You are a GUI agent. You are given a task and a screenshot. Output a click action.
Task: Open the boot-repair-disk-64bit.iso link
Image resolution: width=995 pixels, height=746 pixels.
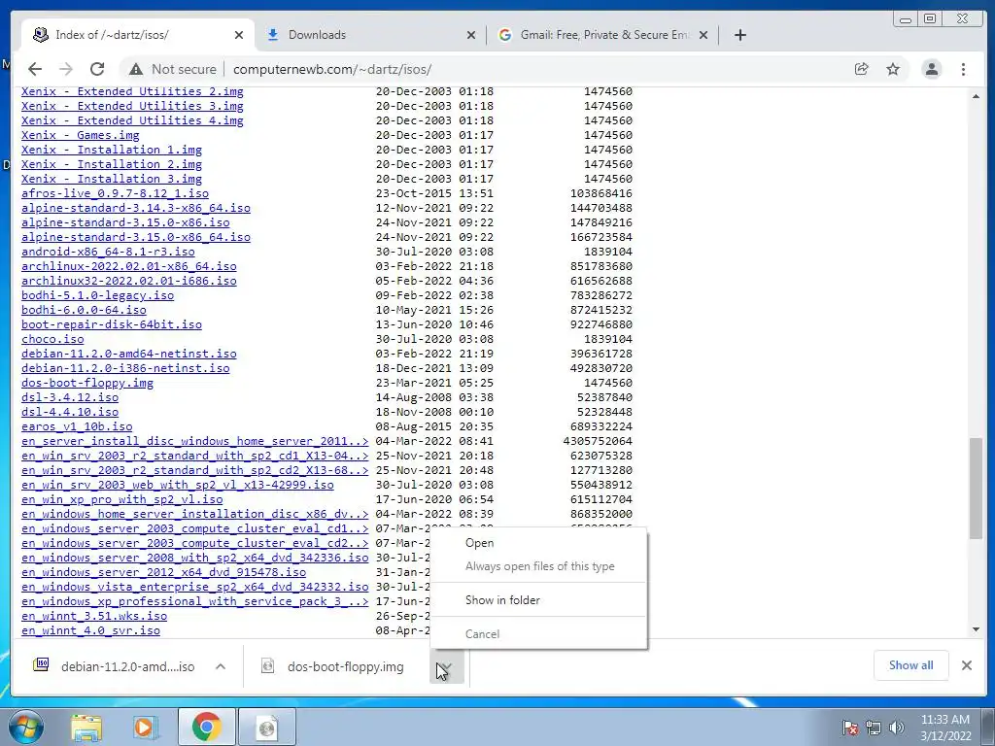point(112,324)
